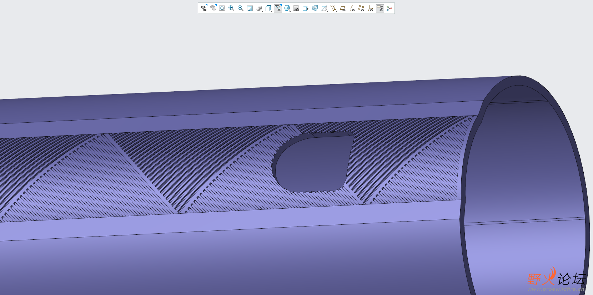This screenshot has height=295, width=593.
Task: Click the transparent cube perspective view icon
Action: point(315,8)
